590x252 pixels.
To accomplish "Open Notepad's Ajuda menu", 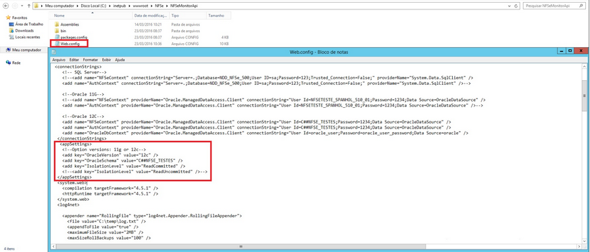I will pos(120,59).
